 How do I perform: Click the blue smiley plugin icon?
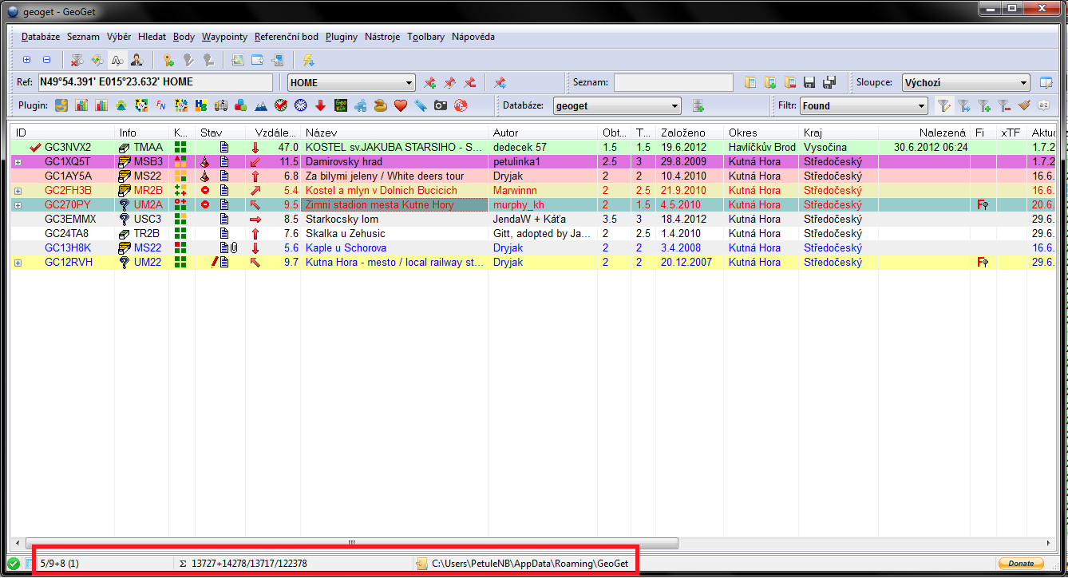point(61,105)
